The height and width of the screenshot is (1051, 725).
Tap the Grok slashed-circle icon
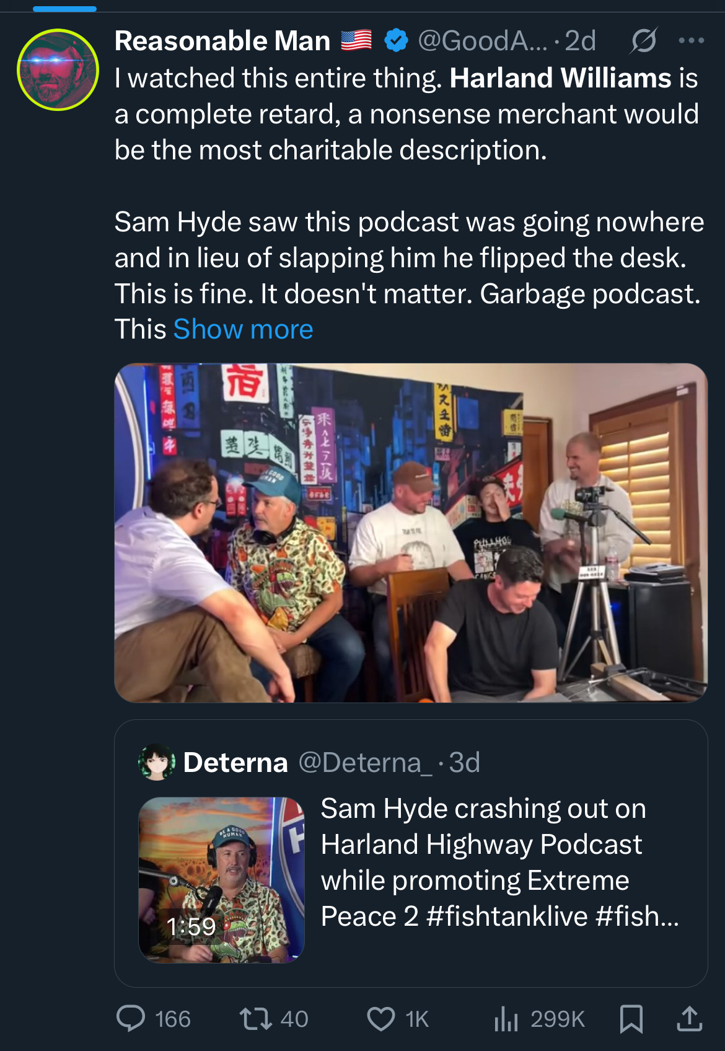pos(644,41)
